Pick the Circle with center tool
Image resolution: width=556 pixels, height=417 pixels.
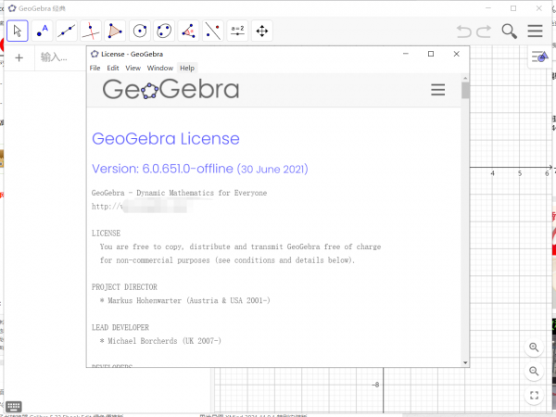coord(140,31)
